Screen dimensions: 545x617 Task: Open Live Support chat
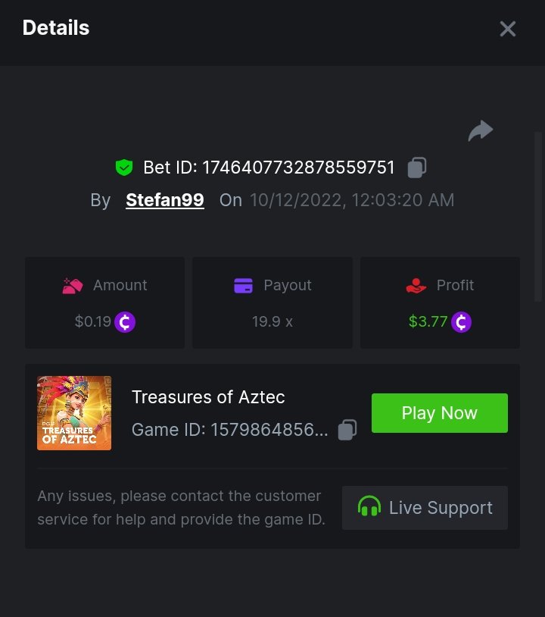[425, 508]
